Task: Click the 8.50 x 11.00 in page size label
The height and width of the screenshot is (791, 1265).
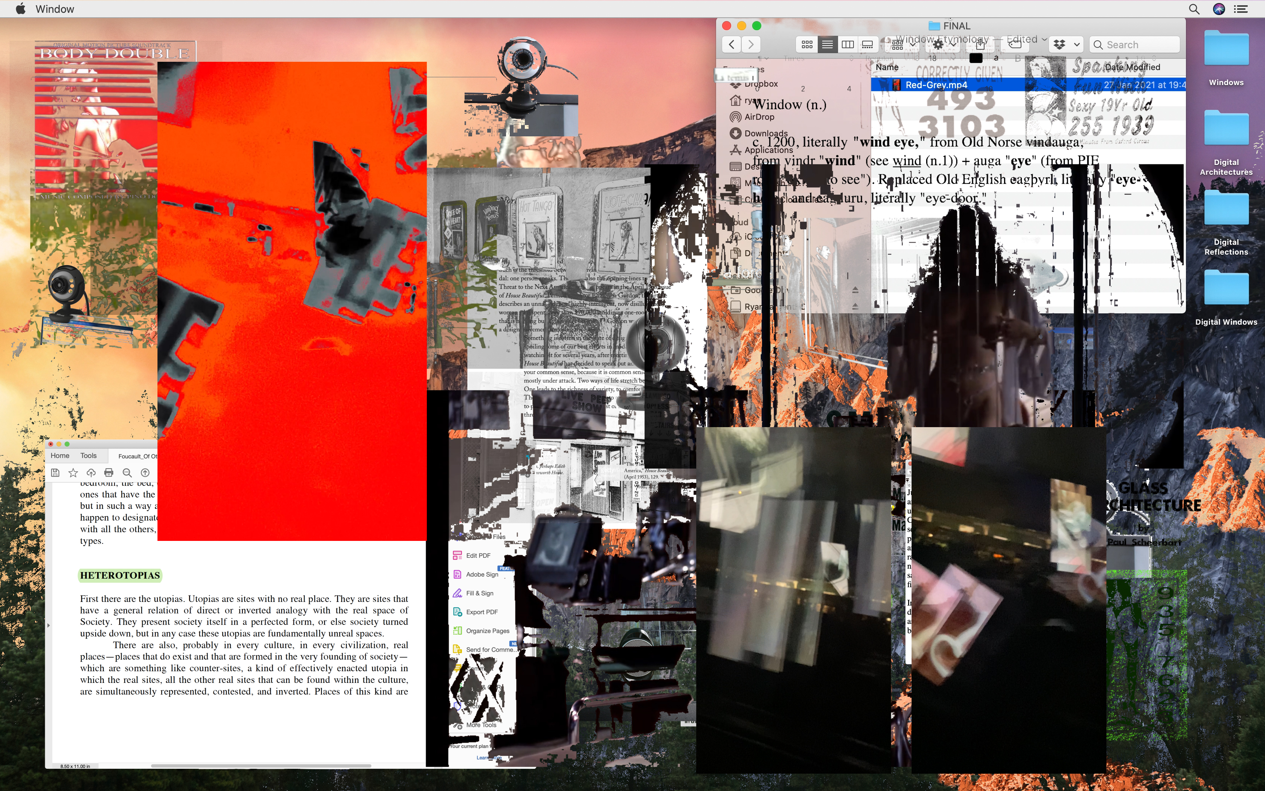Action: click(x=75, y=767)
